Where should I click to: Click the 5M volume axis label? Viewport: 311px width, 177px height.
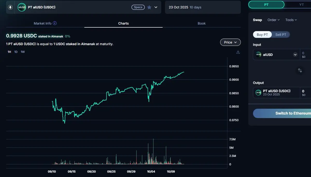[231, 148]
